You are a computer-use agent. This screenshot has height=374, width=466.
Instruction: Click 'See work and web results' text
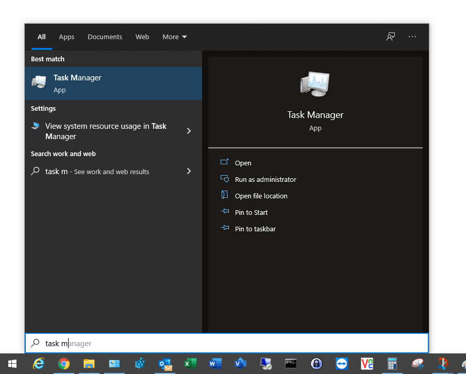111,172
